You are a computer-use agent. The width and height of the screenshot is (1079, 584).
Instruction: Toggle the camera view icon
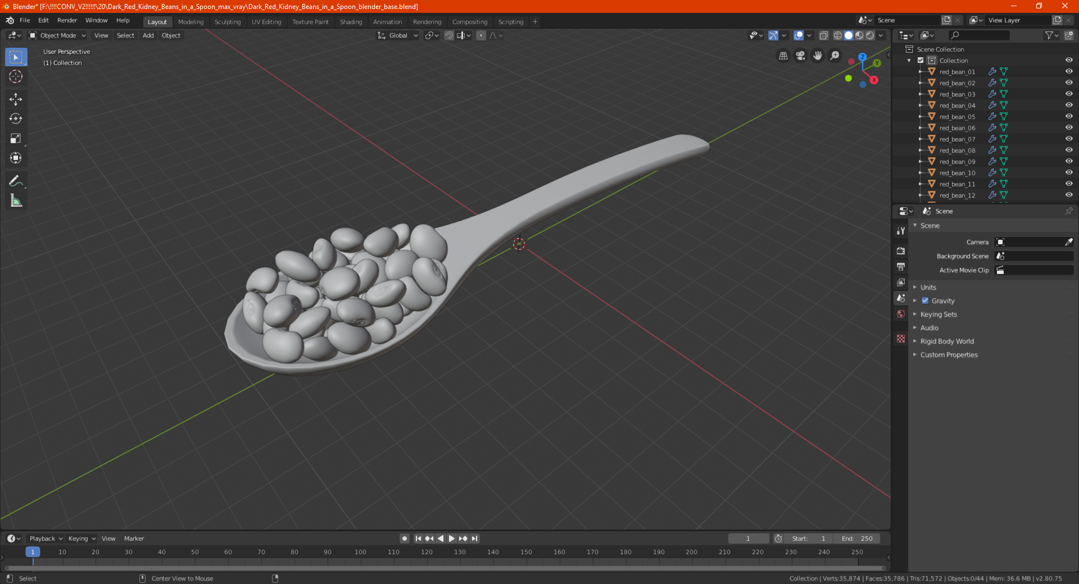[x=800, y=56]
